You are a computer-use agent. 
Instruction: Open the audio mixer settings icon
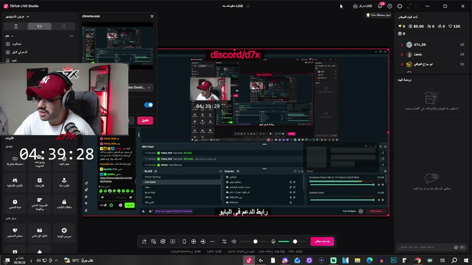[224, 241]
